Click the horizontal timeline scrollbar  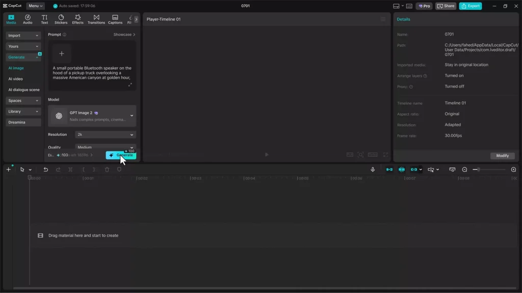click(265, 288)
